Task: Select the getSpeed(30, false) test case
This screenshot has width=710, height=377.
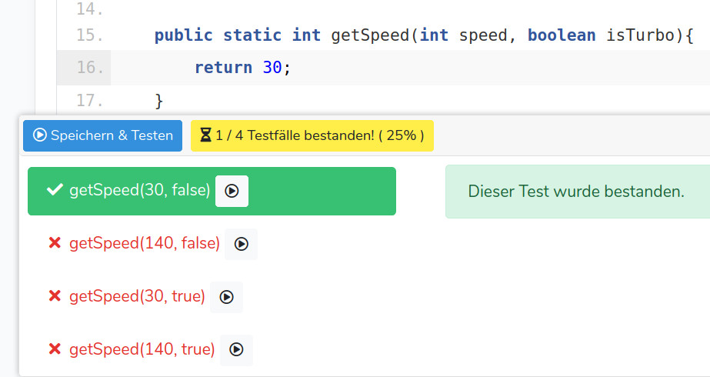Action: [x=139, y=190]
